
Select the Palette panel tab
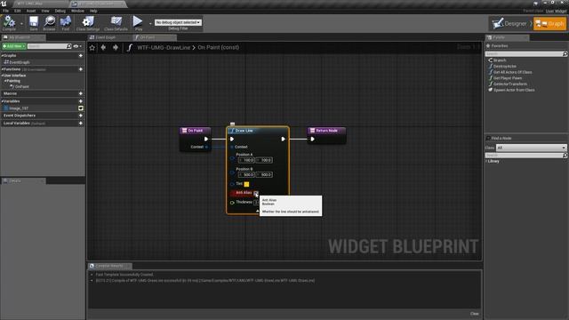tap(499, 37)
